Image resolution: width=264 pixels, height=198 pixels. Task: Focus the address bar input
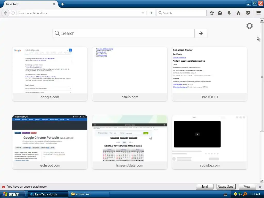(x=79, y=13)
